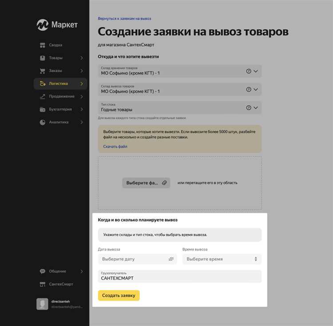Expand the Тип стока dropdown
Image resolution: width=333 pixels, height=326 pixels.
tap(256, 107)
